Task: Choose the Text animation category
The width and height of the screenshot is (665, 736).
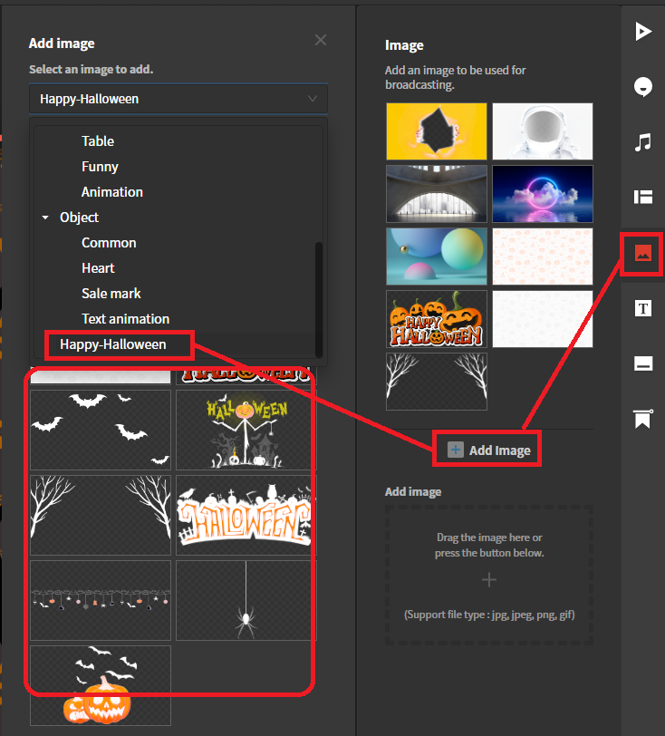Action: tap(125, 319)
